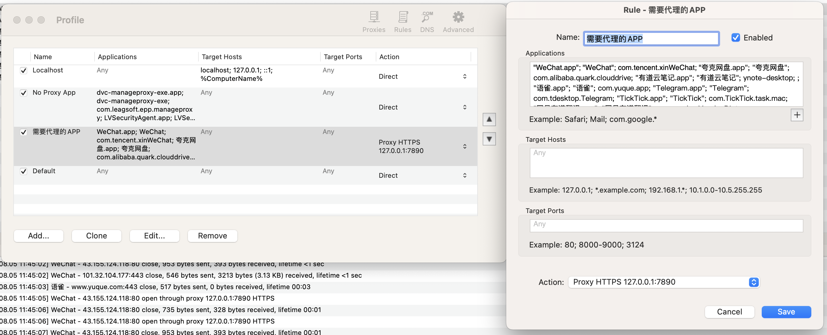Click the Remove button

pyautogui.click(x=212, y=235)
